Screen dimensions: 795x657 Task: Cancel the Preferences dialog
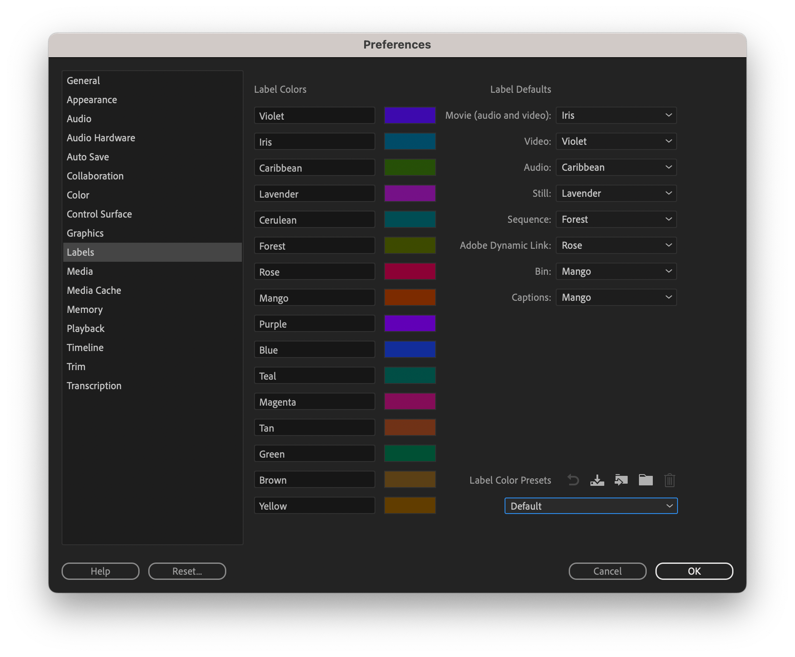[x=607, y=571]
